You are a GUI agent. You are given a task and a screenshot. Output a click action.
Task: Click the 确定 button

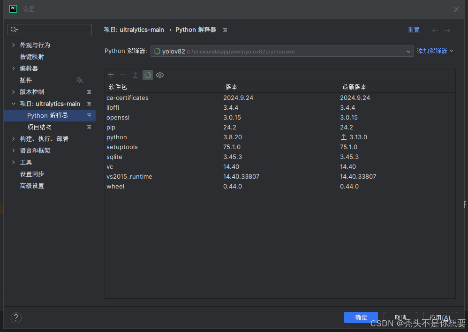[x=361, y=317]
